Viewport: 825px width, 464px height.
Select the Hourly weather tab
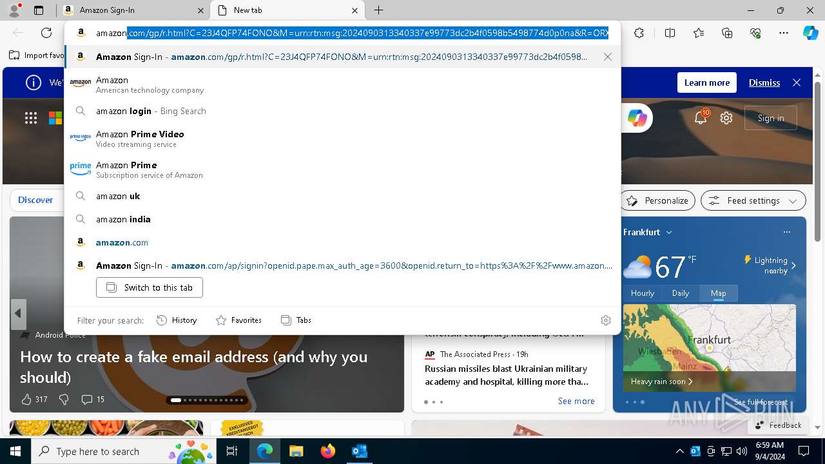643,293
